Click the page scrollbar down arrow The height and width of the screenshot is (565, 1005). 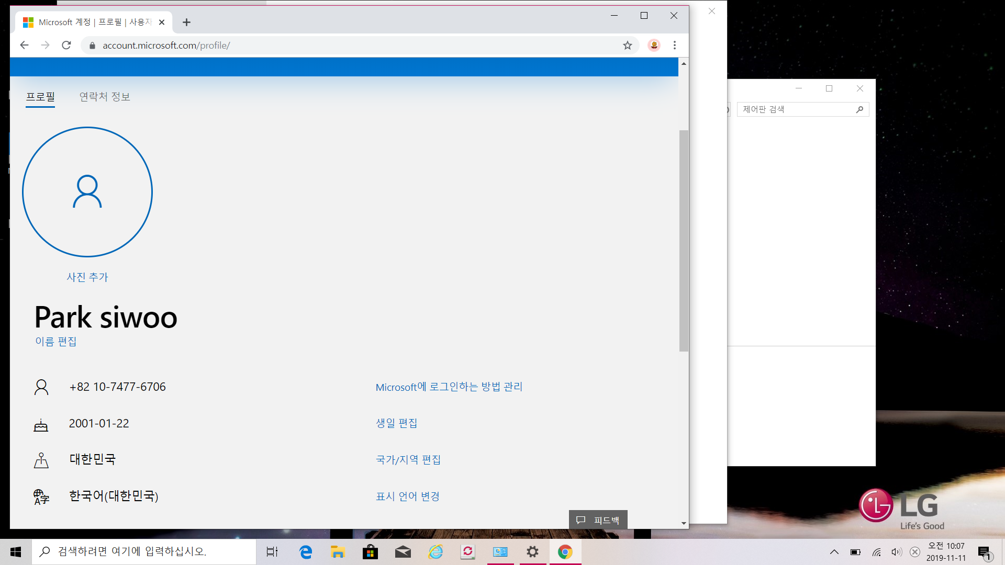click(x=683, y=523)
